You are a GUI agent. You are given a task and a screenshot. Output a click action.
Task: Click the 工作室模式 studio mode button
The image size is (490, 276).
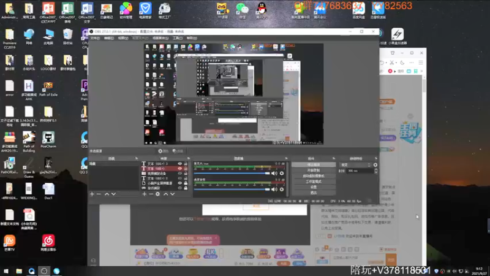point(314,182)
